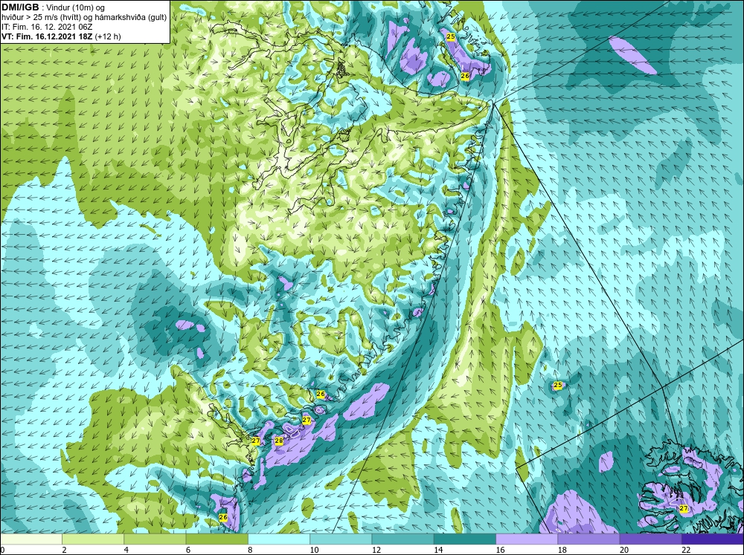Click the 'VT: Fim. 16.12.2021 18Z' valid time

click(48, 36)
